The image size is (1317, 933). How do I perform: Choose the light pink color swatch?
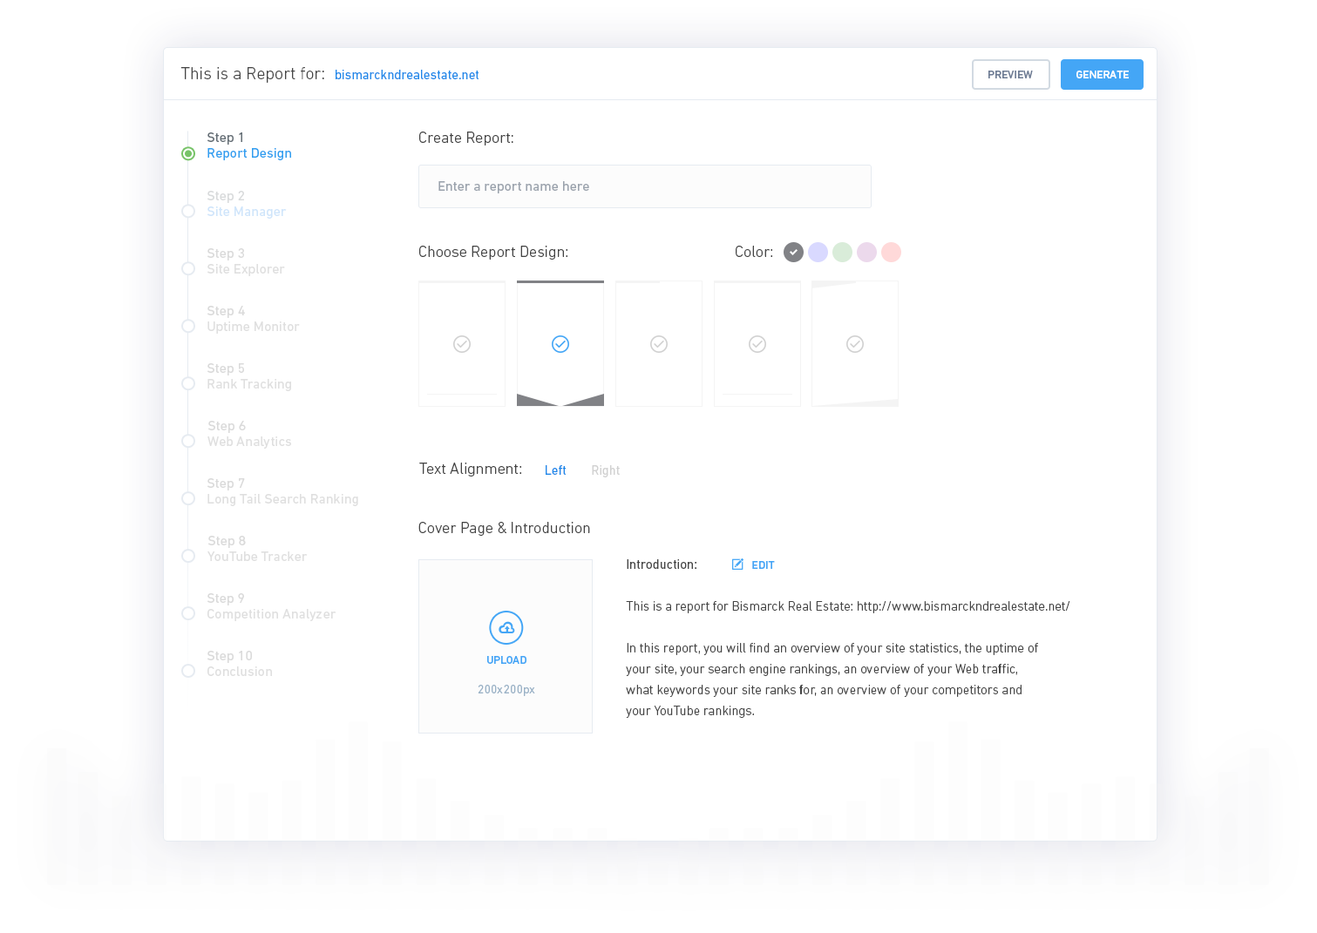891,253
